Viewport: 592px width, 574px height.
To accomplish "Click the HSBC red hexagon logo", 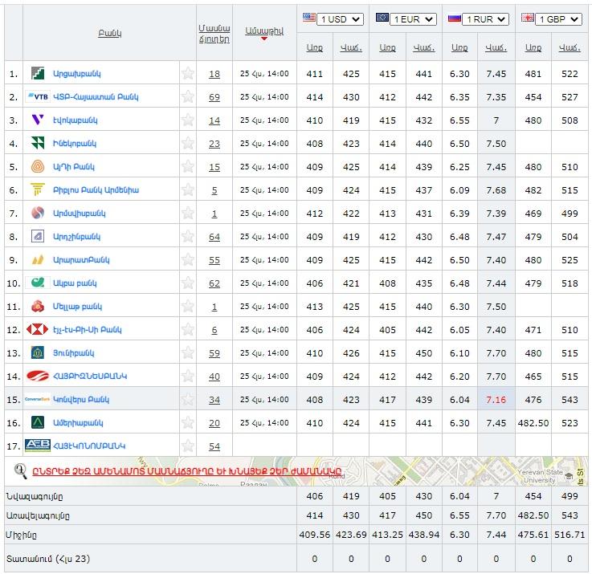I will coord(37,330).
